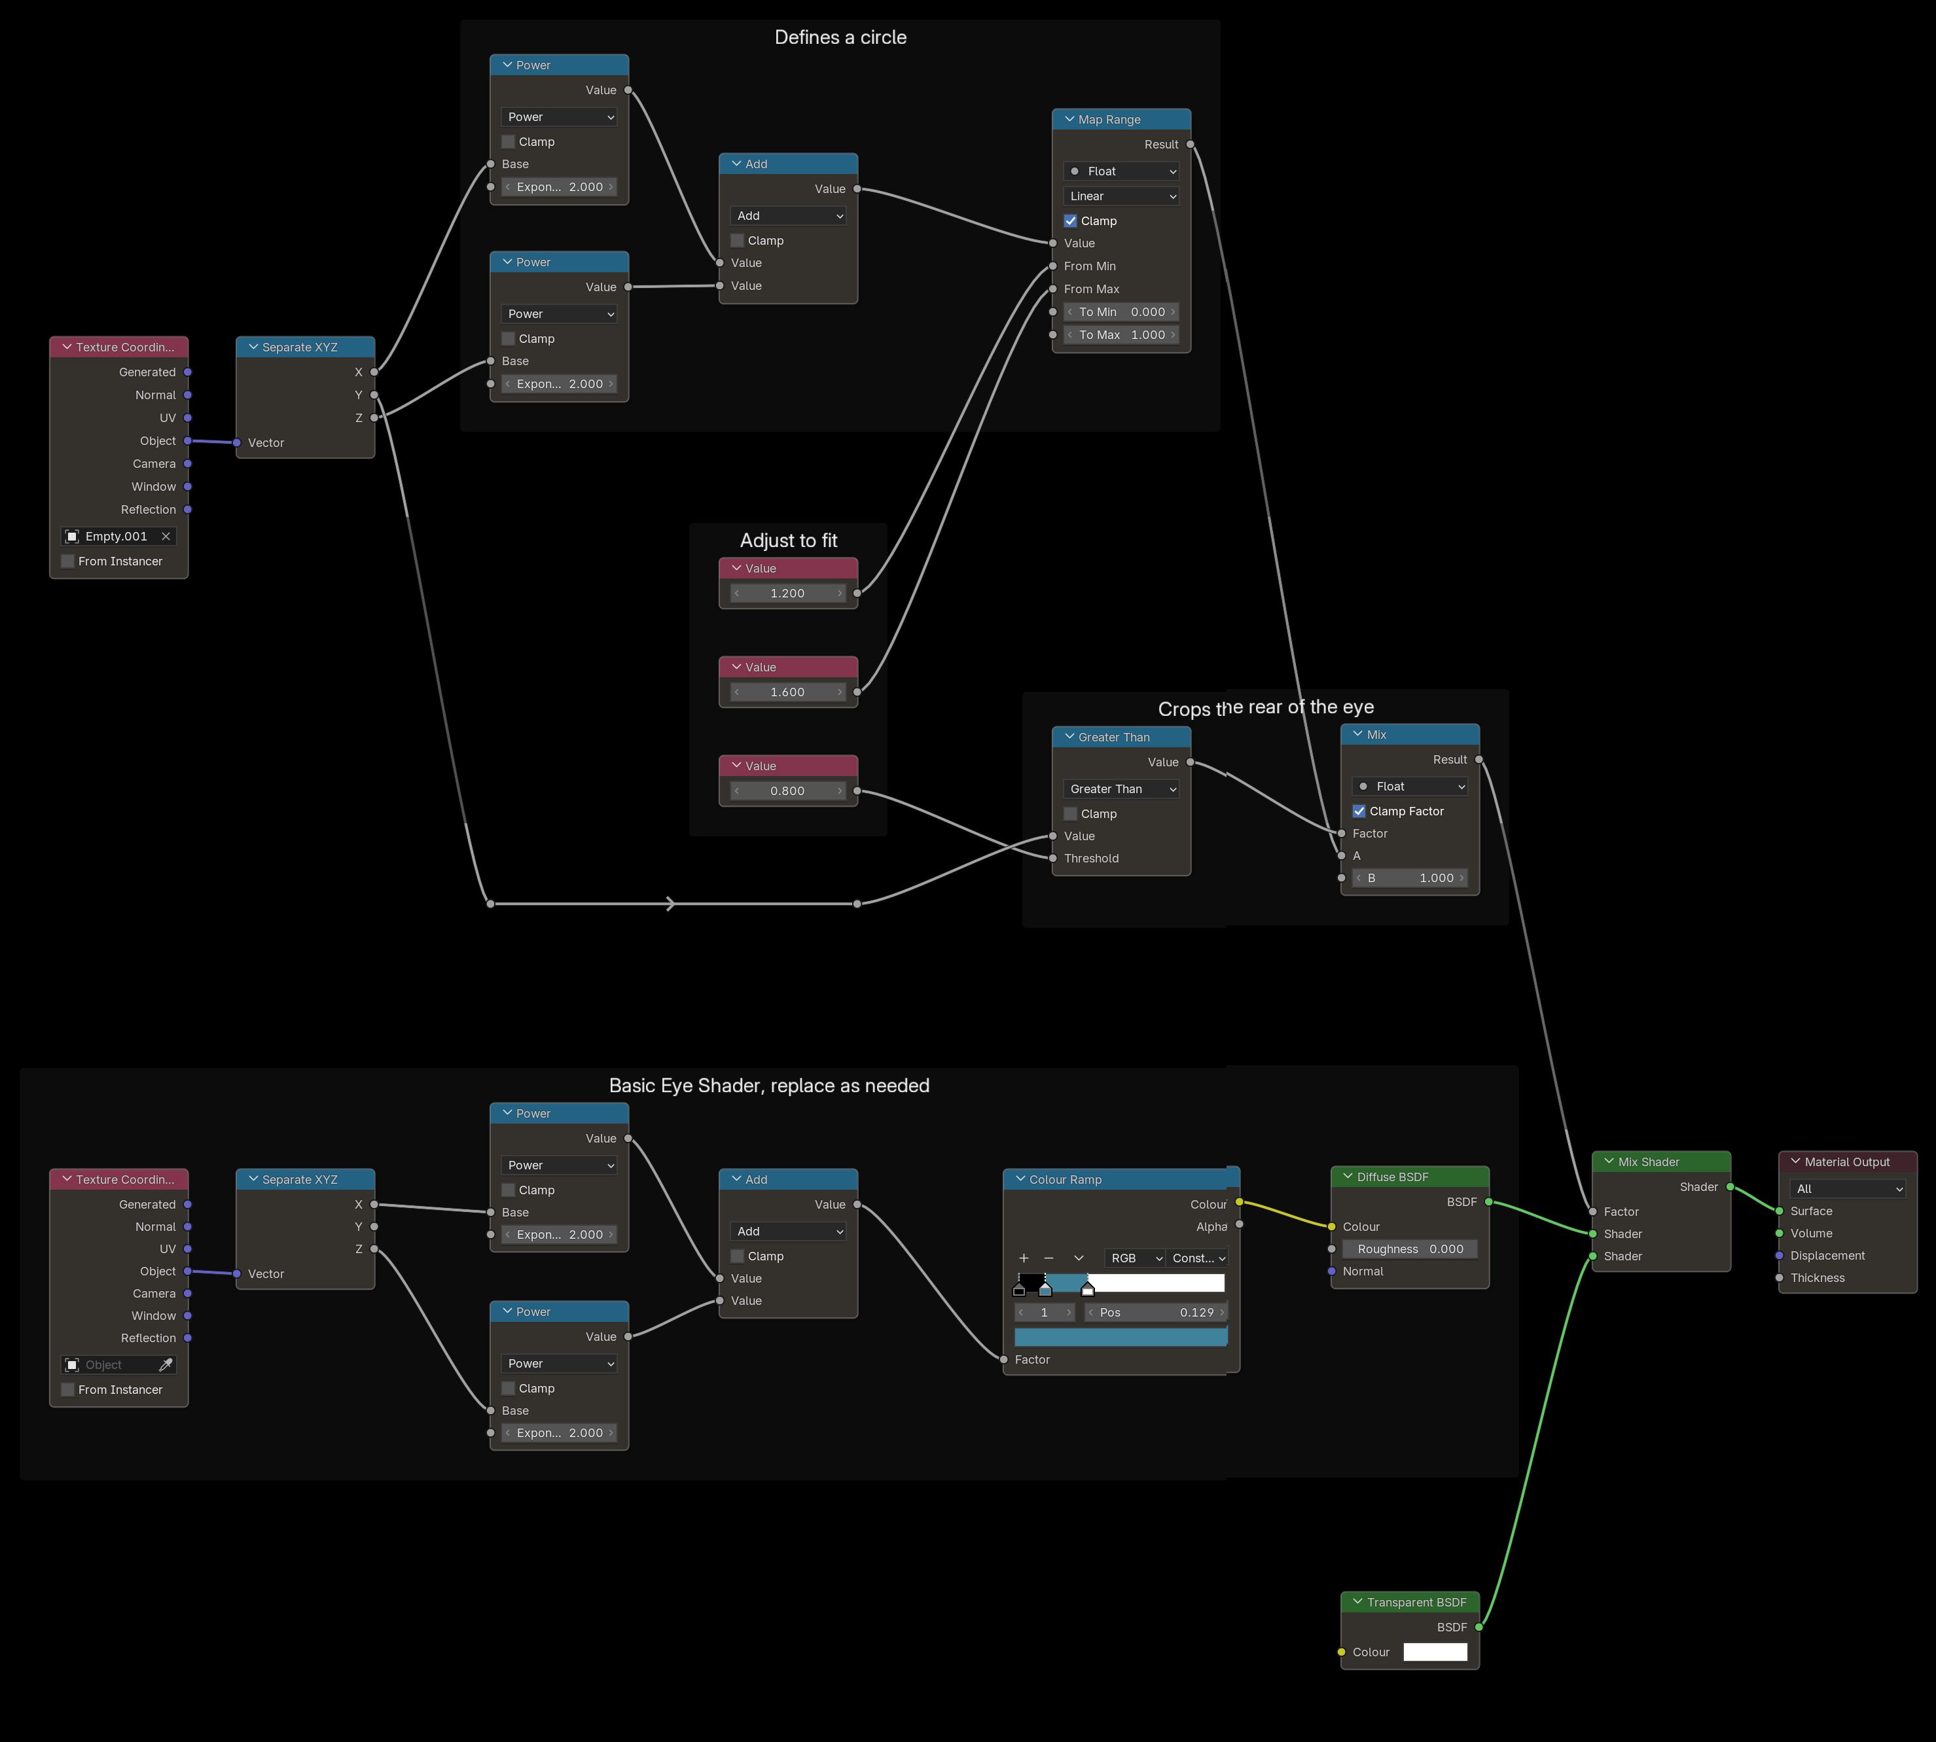Open the Const... interpolation dropdown in Colour Ramp
The image size is (1936, 1742).
coord(1197,1258)
